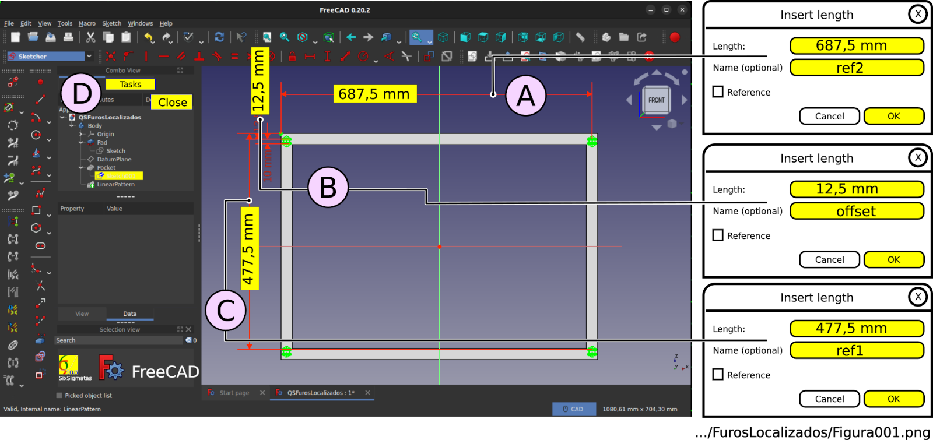Open the Sketch menu
Image resolution: width=933 pixels, height=440 pixels.
111,24
